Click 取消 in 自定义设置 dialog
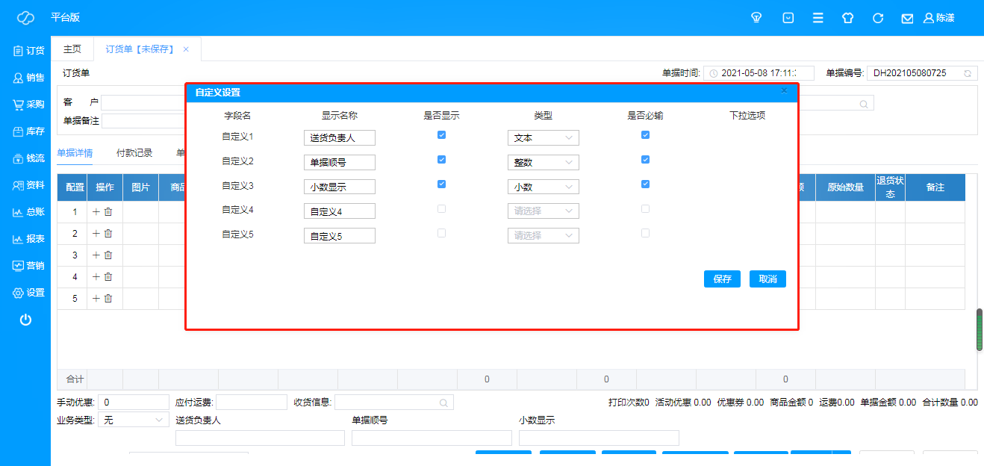Viewport: 984px width, 466px height. point(767,279)
